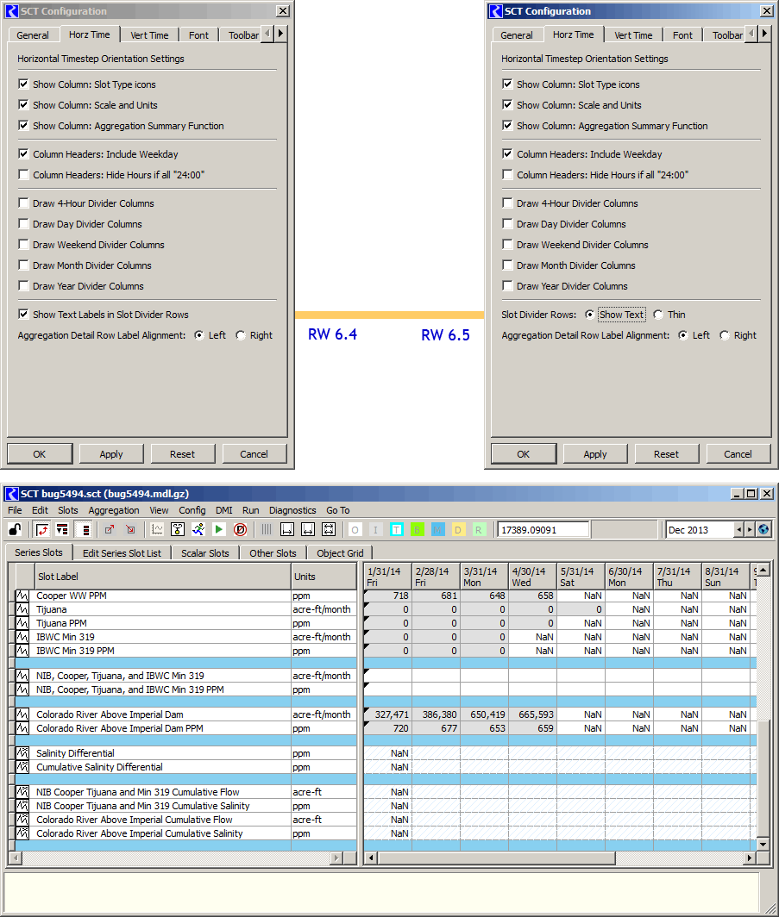This screenshot has width=779, height=917.
Task: Open the plot graph toolbar icon
Action: click(x=157, y=530)
